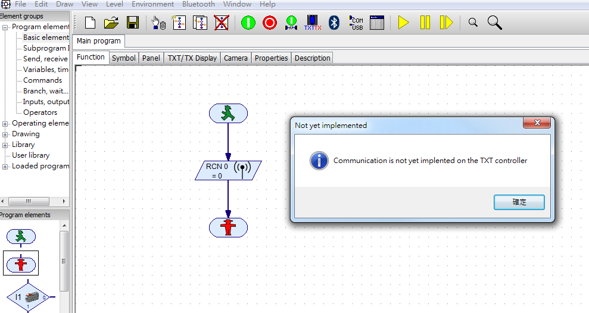Select Variables, timers tree item
Viewport: 589px width, 313px height.
[46, 70]
